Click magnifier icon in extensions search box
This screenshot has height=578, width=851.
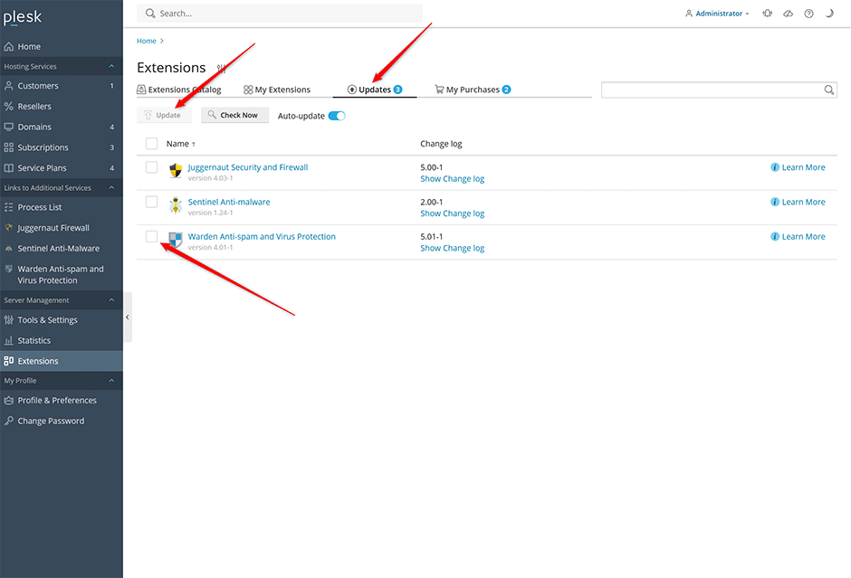click(828, 90)
